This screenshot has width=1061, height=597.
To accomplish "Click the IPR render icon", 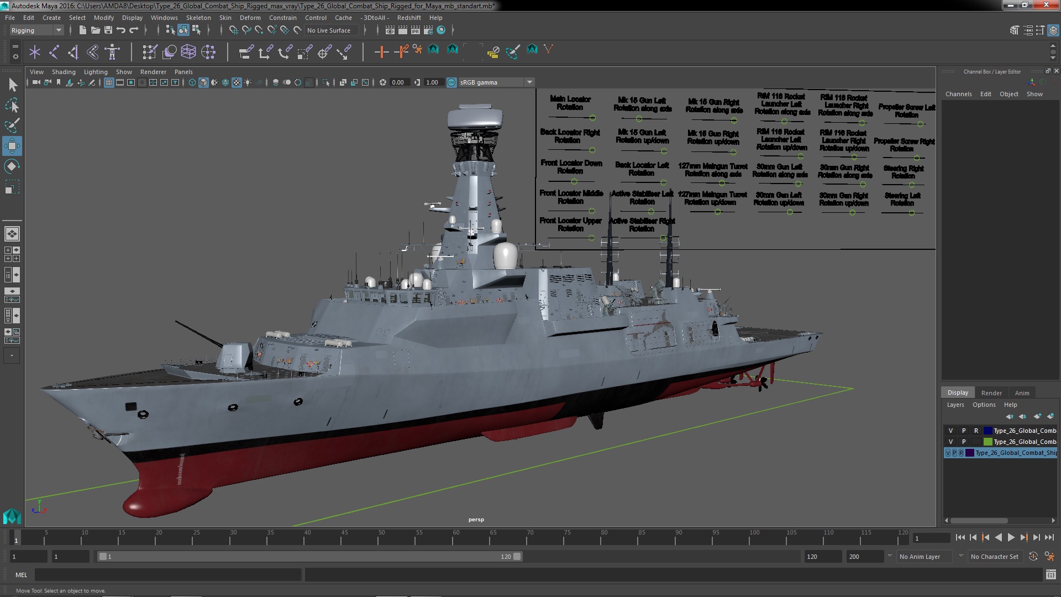I will click(416, 30).
